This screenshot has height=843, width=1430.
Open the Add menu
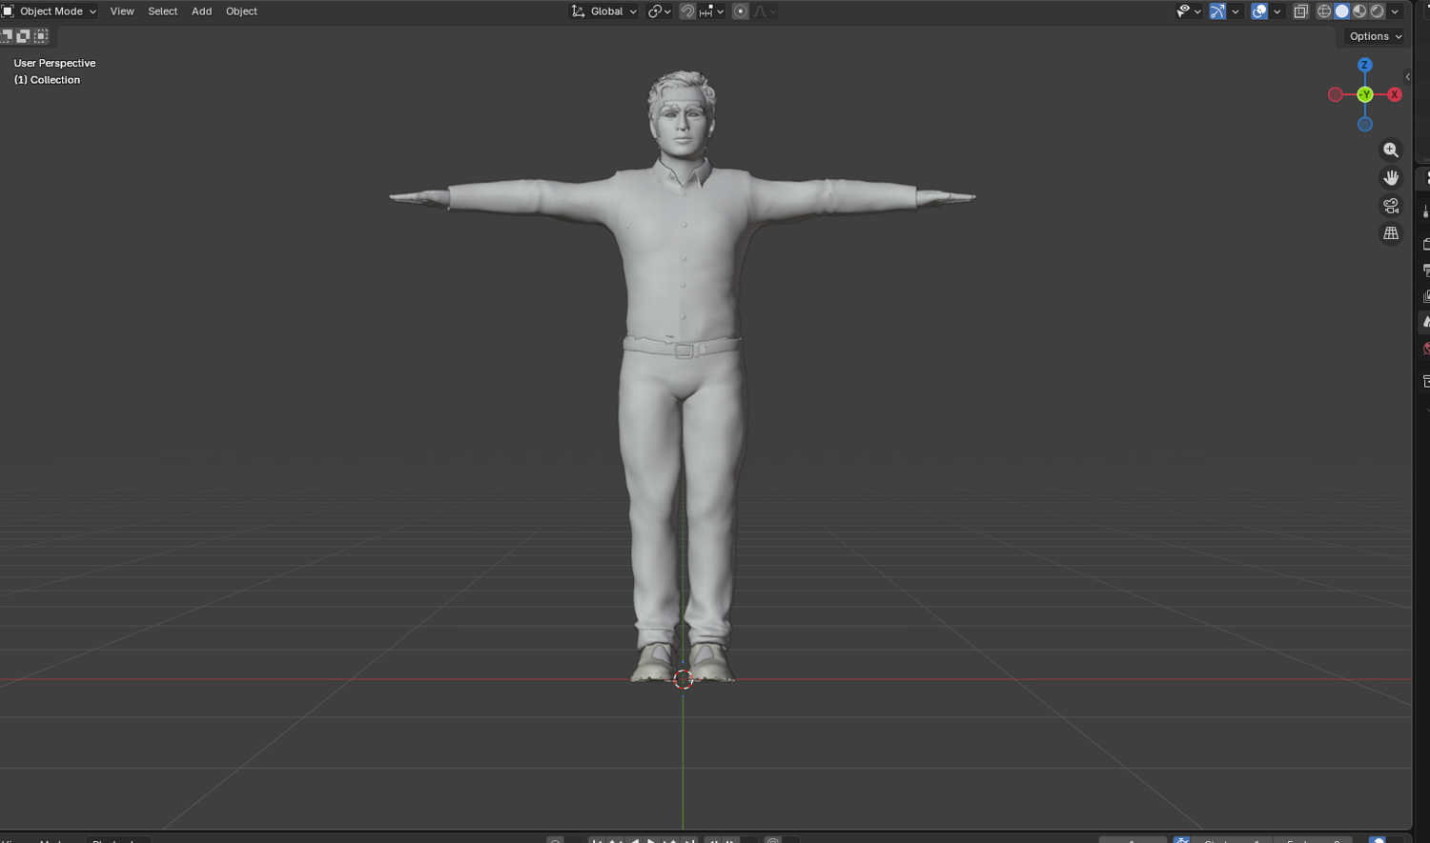201,11
